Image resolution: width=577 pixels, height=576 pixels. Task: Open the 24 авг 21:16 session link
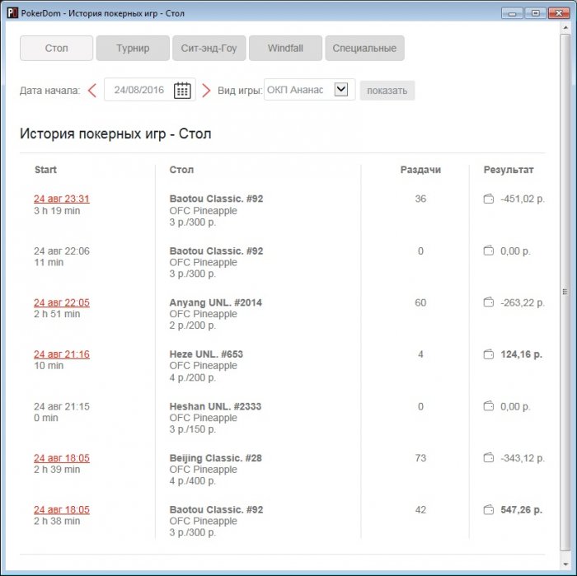point(62,354)
